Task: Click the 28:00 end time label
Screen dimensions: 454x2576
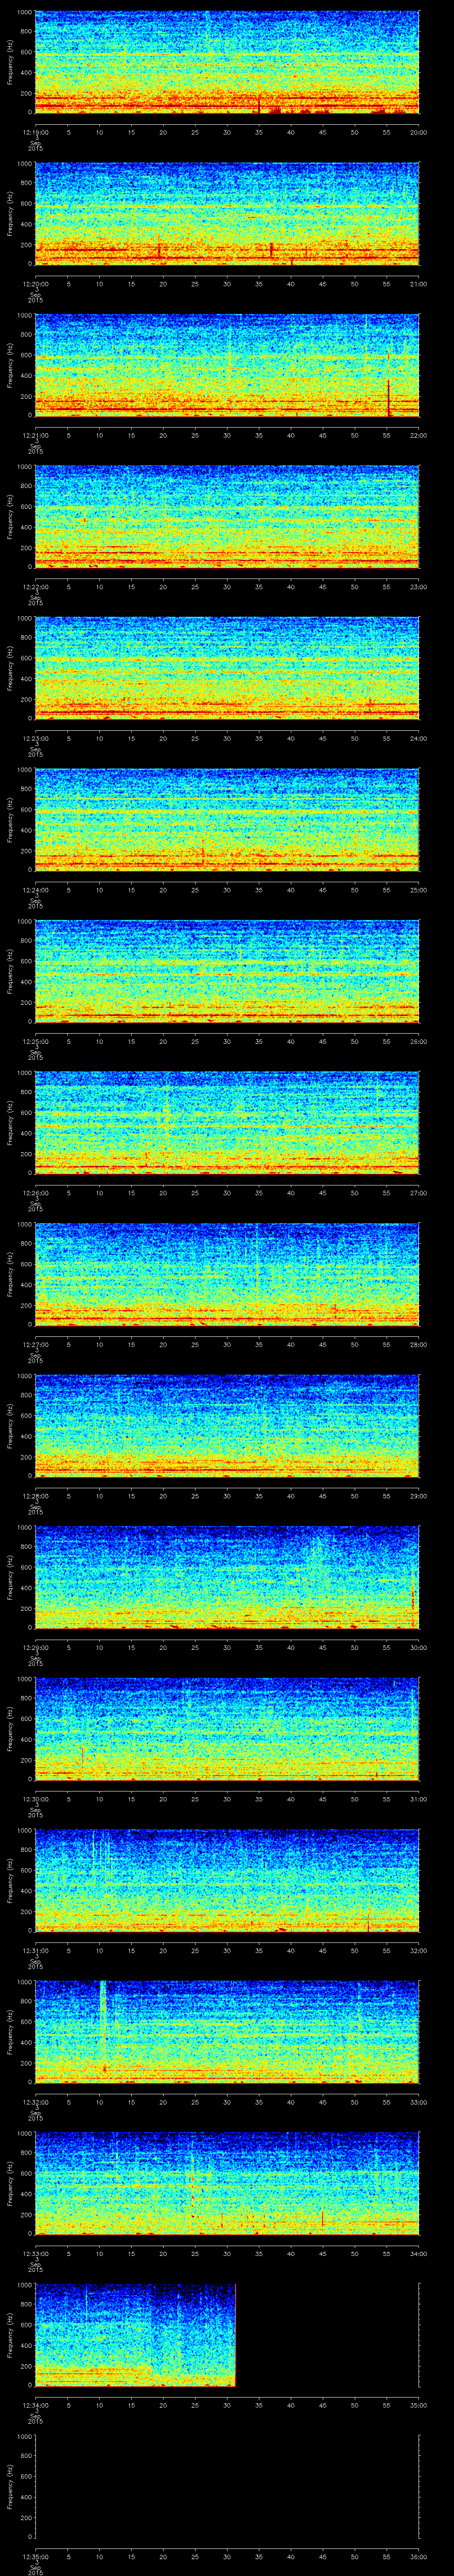Action: [418, 1344]
